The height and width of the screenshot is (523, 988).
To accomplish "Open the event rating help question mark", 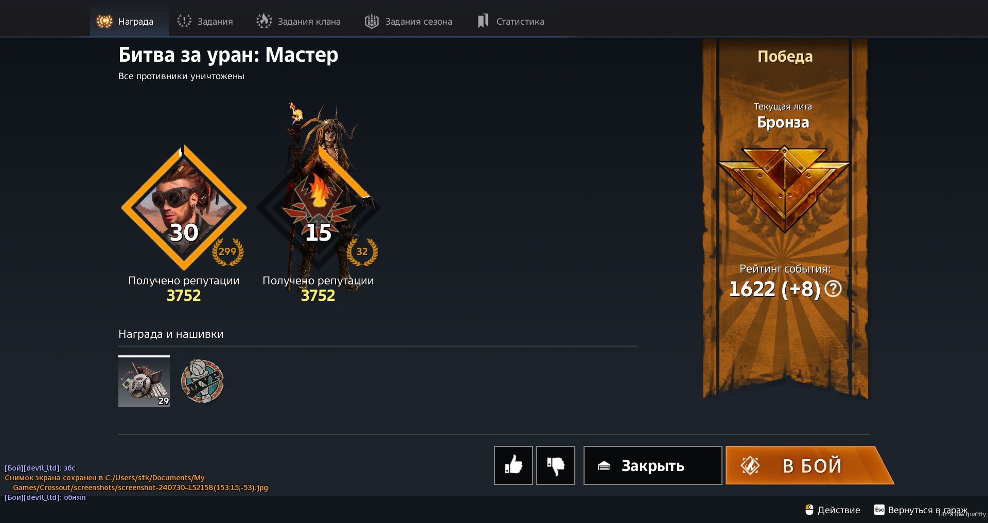I will click(833, 289).
